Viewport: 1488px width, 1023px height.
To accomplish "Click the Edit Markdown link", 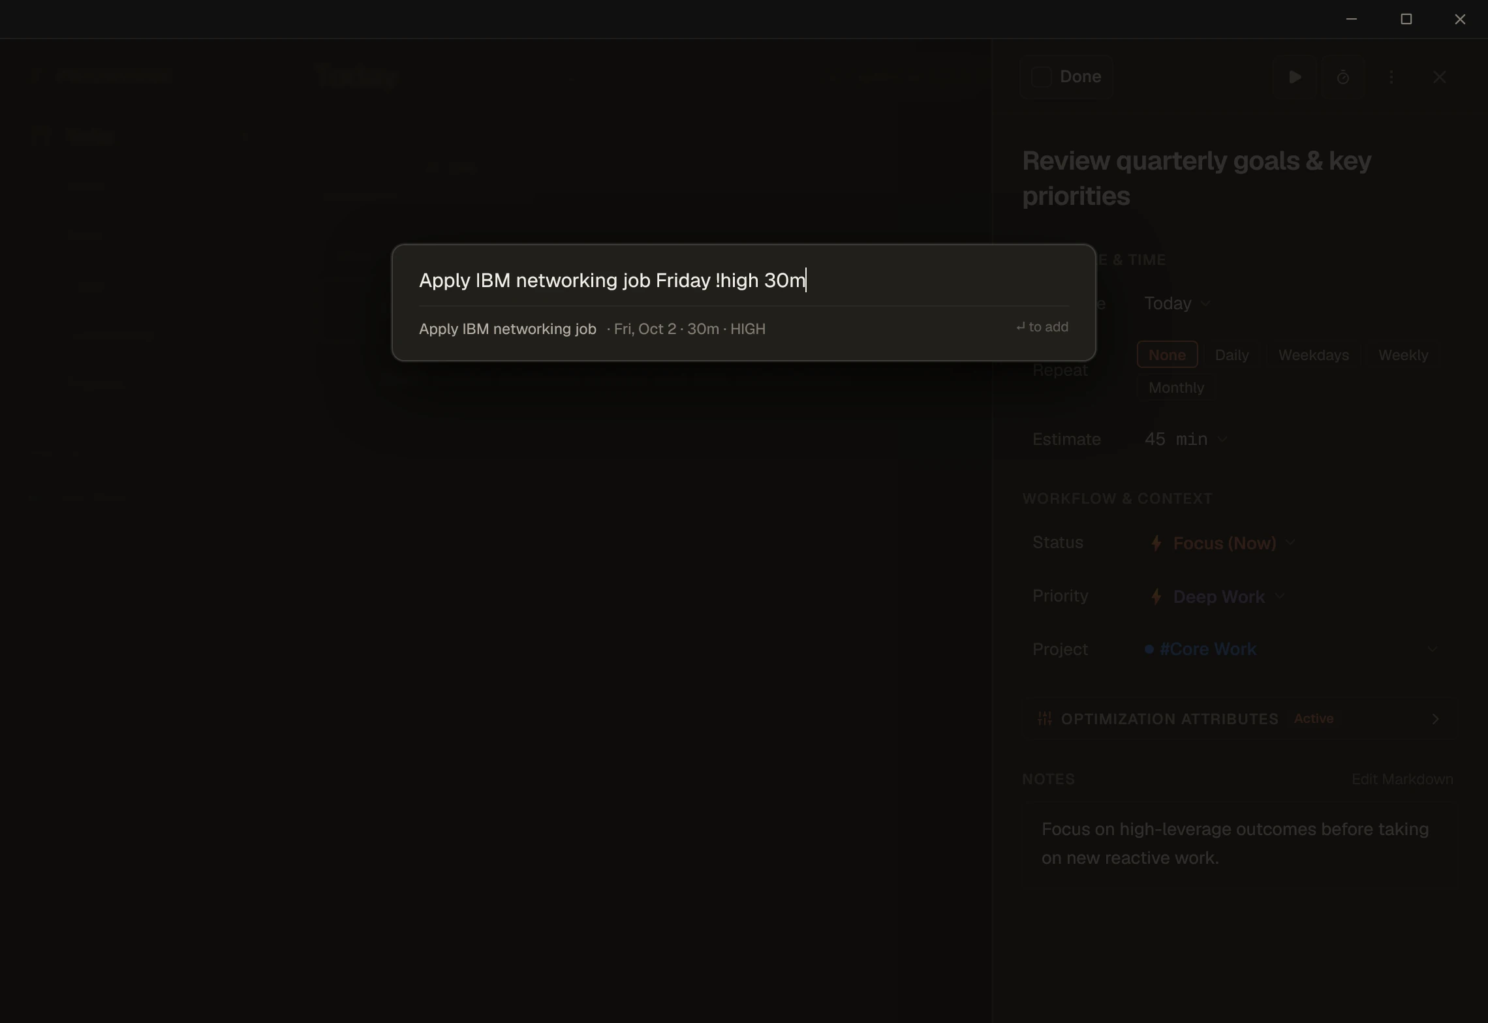I will click(x=1402, y=779).
